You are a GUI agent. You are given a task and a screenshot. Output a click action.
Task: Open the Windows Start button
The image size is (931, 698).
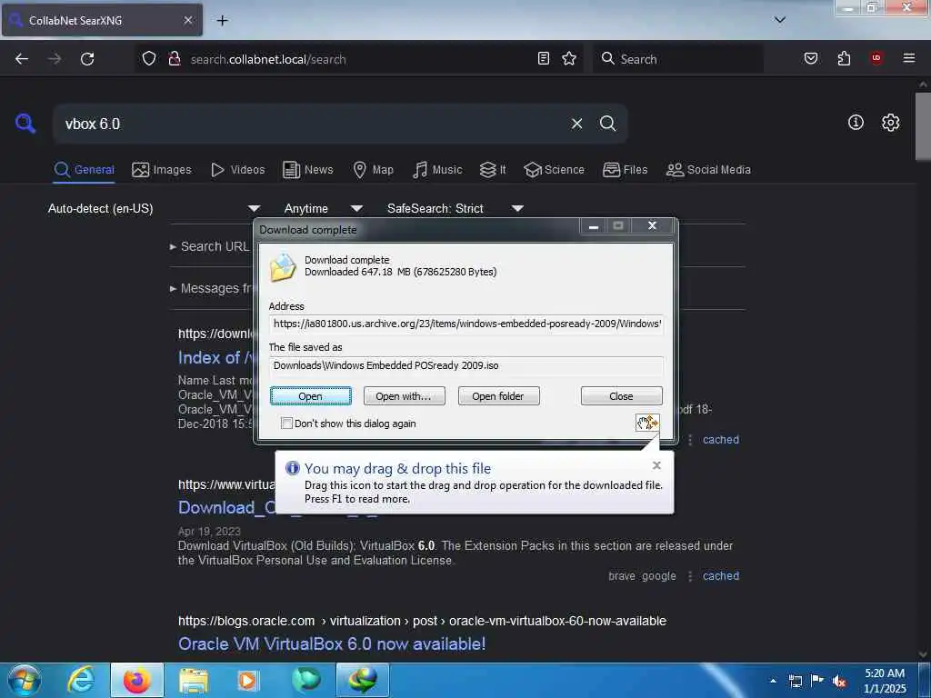[24, 680]
